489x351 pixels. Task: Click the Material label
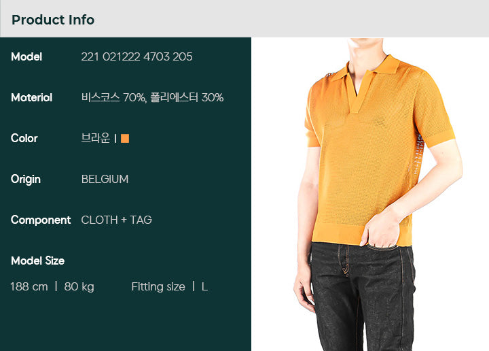click(31, 98)
